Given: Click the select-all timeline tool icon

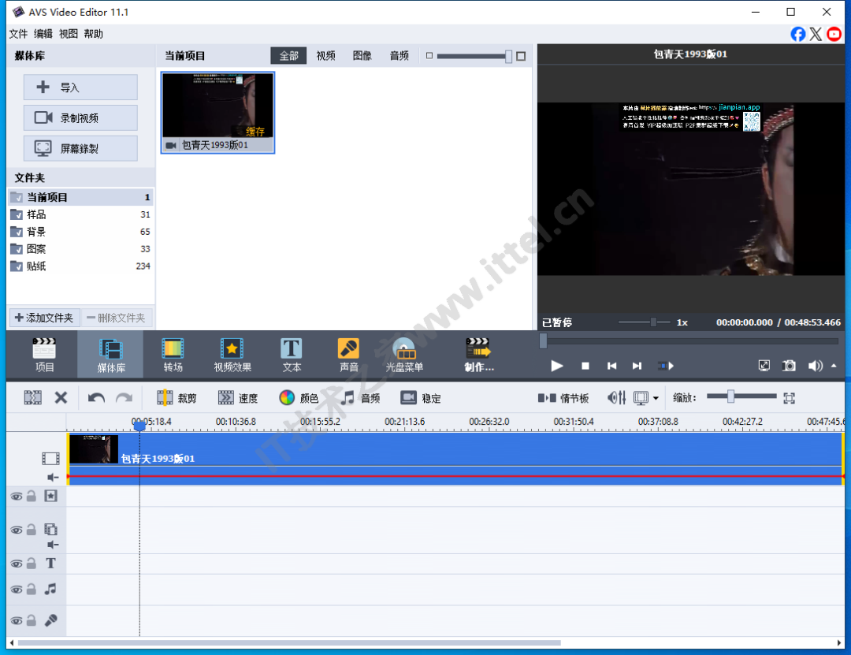Looking at the screenshot, I should tap(32, 398).
